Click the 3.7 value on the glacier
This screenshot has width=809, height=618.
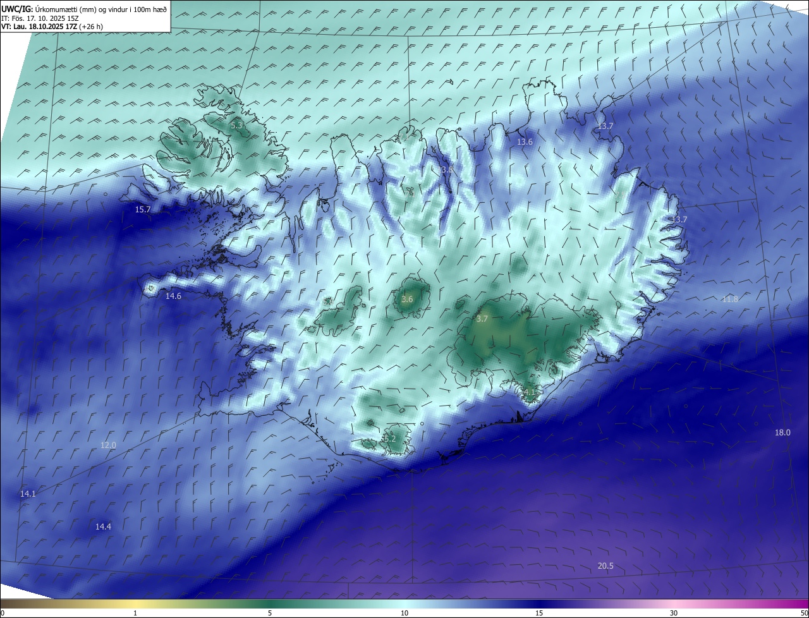(x=482, y=319)
